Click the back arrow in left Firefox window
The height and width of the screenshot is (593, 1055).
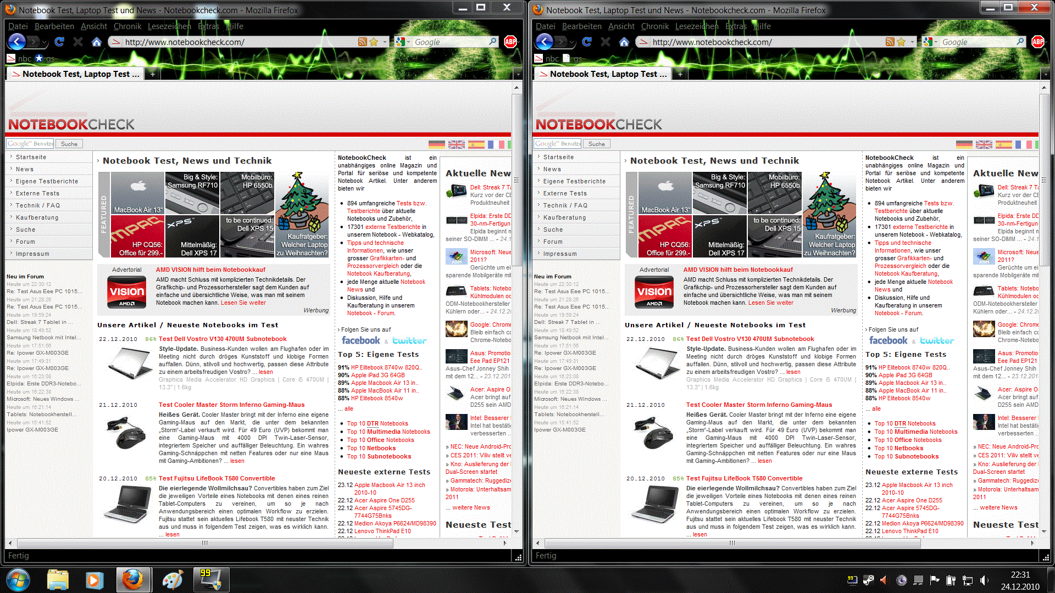tap(17, 42)
